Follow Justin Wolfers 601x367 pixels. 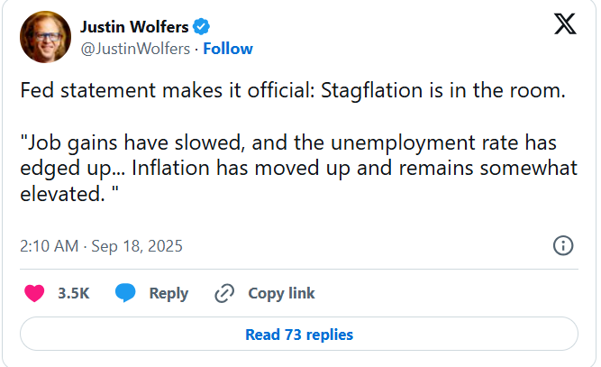coord(228,49)
